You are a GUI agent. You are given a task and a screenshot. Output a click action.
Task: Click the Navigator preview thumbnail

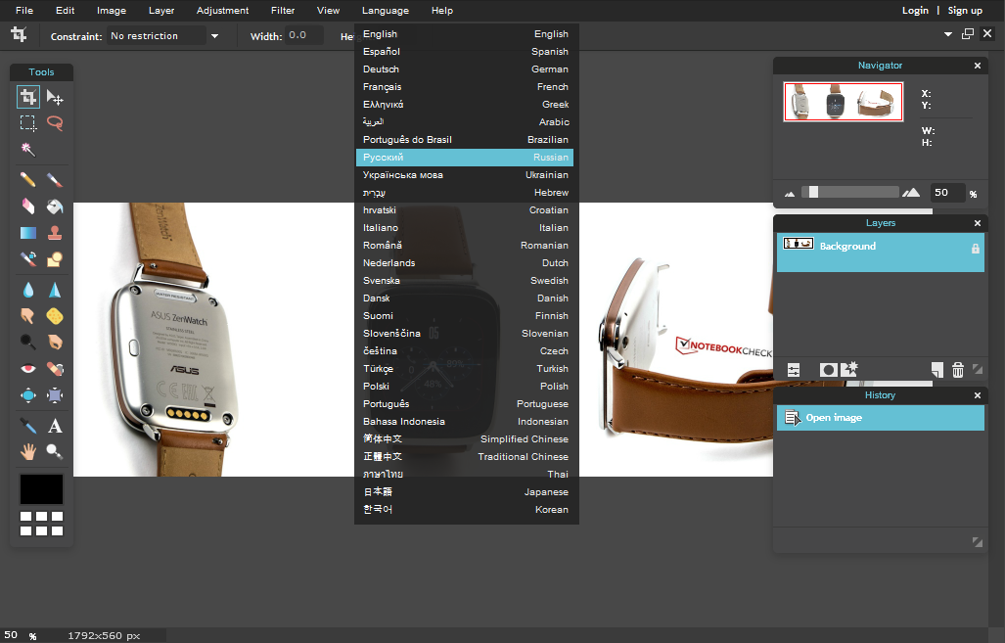(843, 102)
